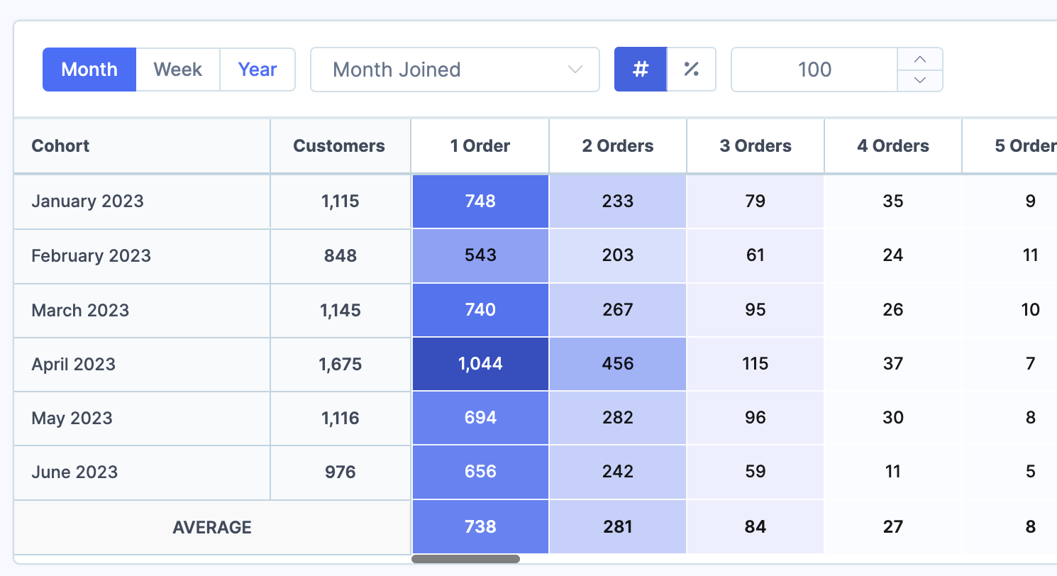Click the Customers column header
Viewport: 1057px width, 576px height.
pos(339,145)
